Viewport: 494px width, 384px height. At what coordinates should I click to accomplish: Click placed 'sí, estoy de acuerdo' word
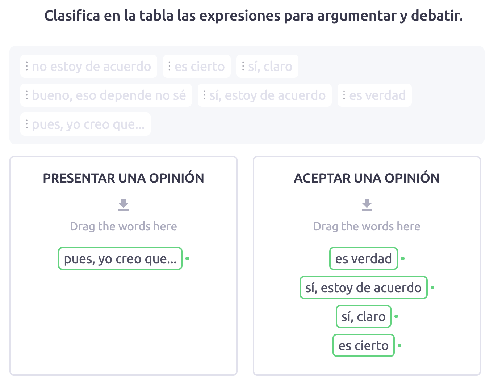pos(364,287)
